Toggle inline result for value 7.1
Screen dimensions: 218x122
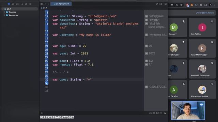tap(146, 65)
